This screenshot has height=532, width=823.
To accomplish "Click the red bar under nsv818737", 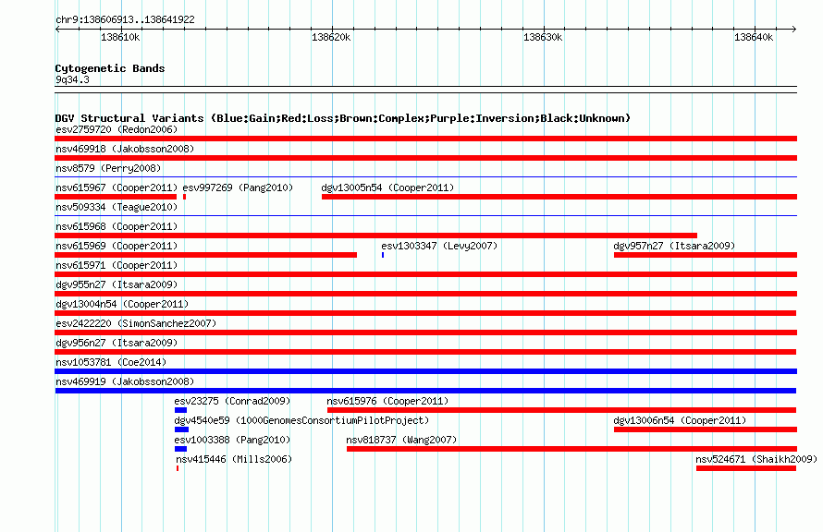I will [572, 449].
